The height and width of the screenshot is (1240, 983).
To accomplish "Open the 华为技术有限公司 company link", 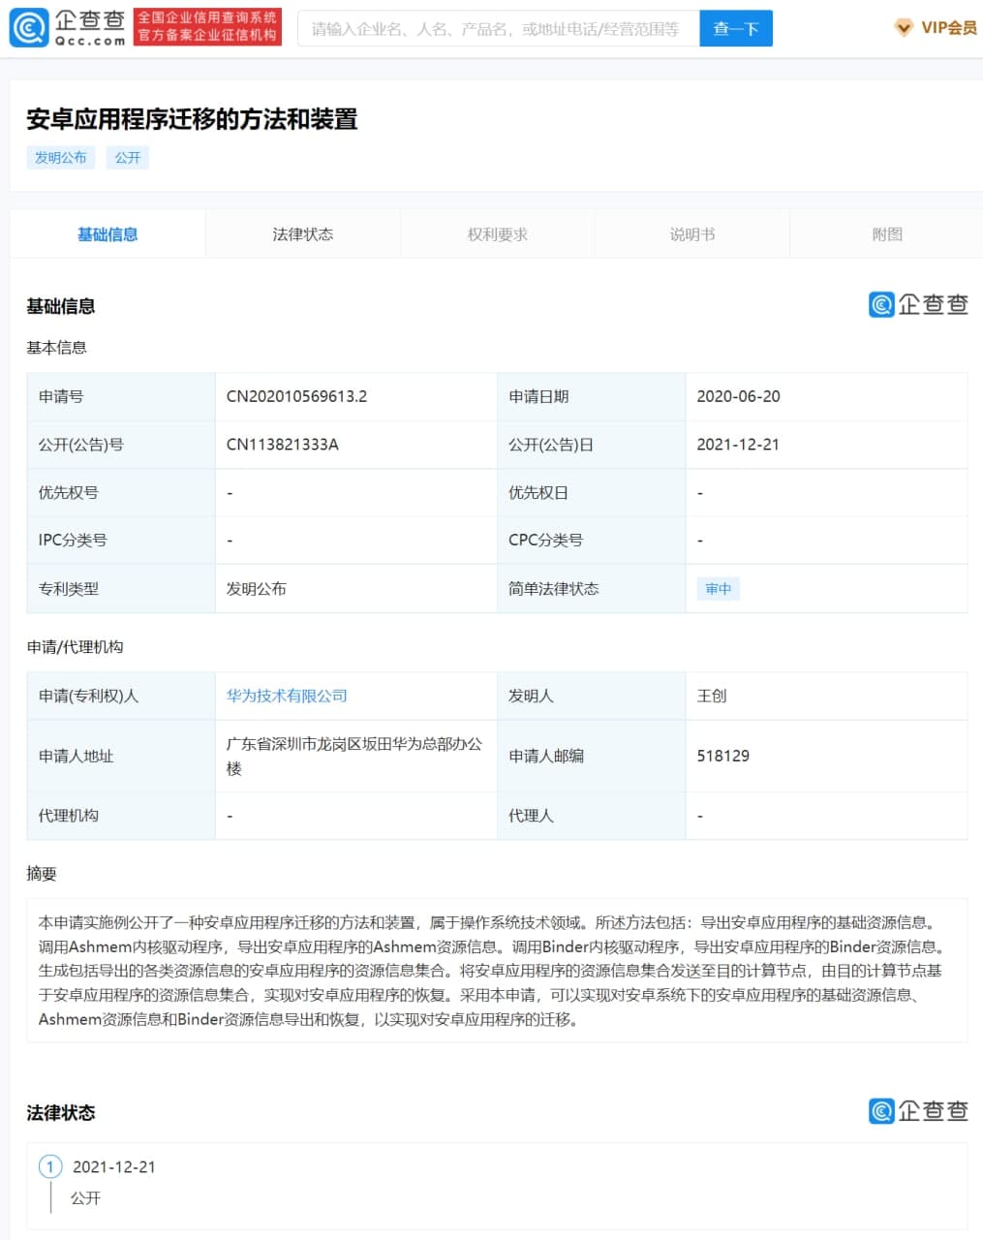I will (287, 696).
